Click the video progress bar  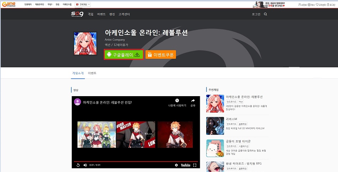click(x=136, y=161)
